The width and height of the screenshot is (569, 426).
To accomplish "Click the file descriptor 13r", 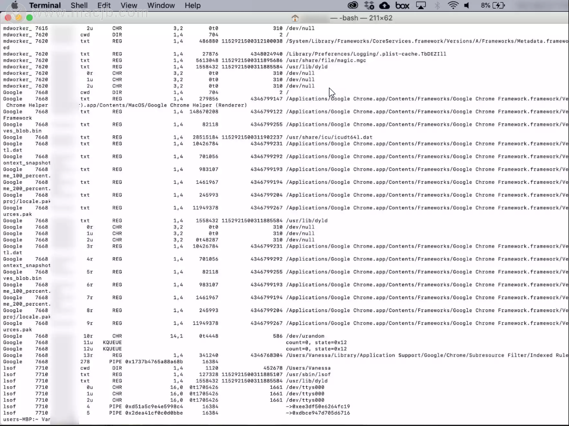I will pyautogui.click(x=88, y=356).
